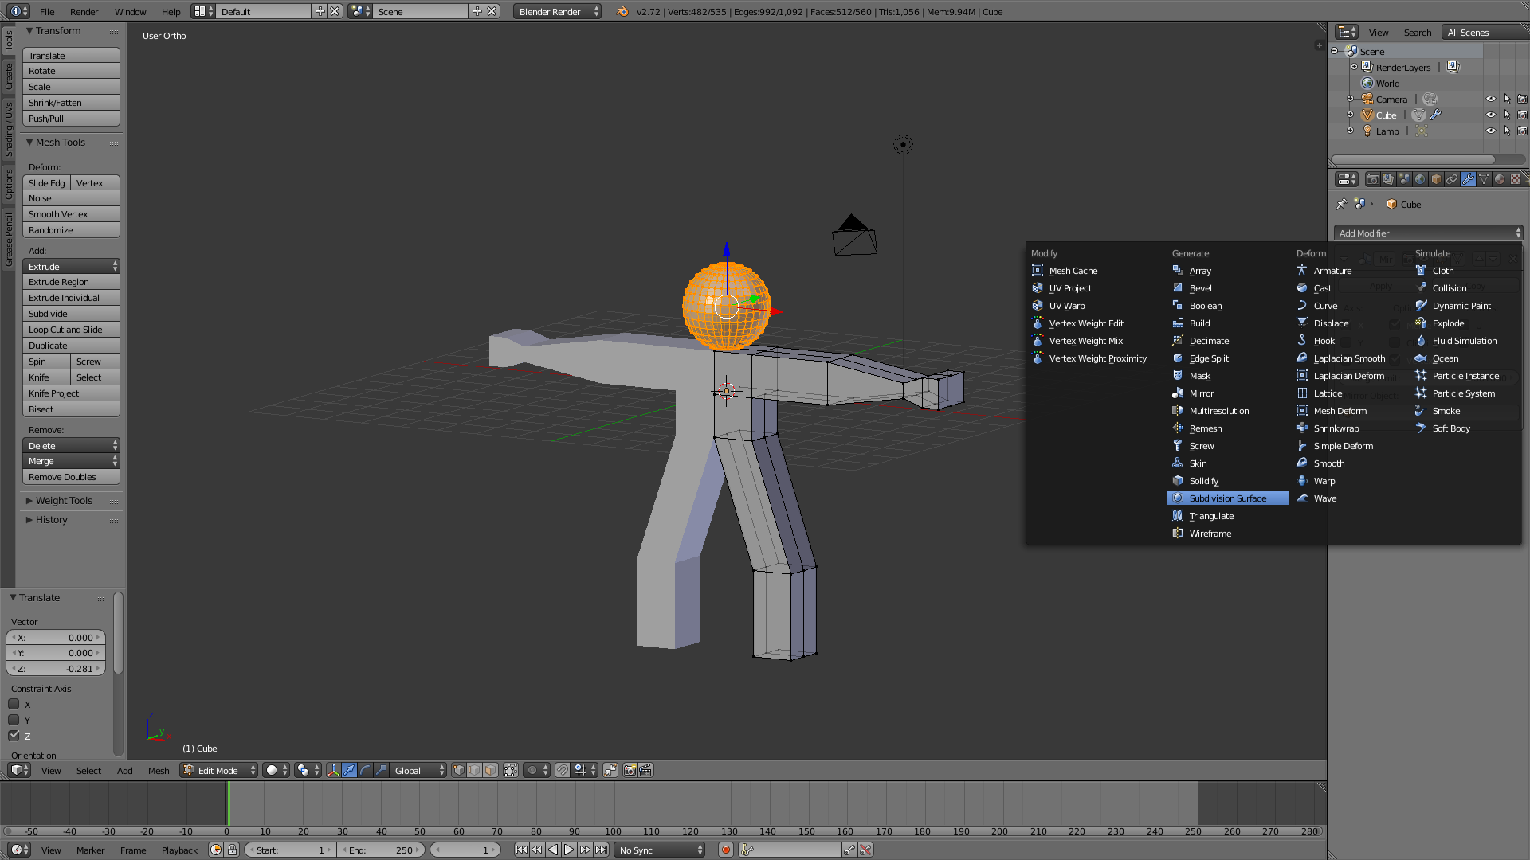Expand the Weight Tools panel
The image size is (1530, 860).
pyautogui.click(x=64, y=500)
